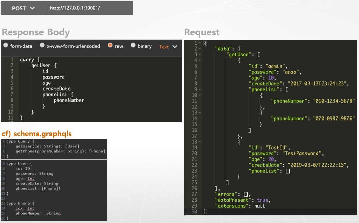The image size is (359, 223).
Task: Select the x-www-form-urlencoded body option
Action: 42,46
